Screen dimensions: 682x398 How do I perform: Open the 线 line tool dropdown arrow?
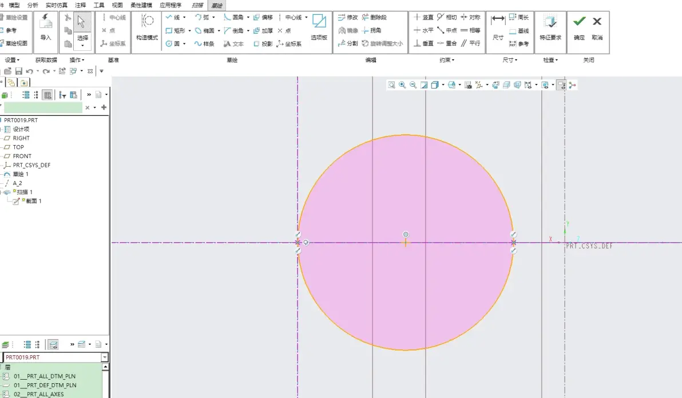click(x=184, y=17)
